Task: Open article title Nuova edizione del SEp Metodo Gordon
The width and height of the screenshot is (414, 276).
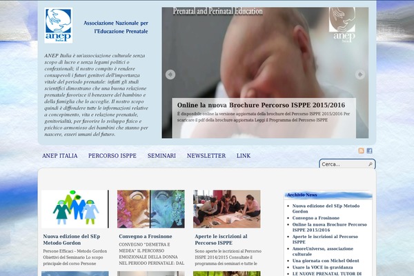Action: pos(72,239)
